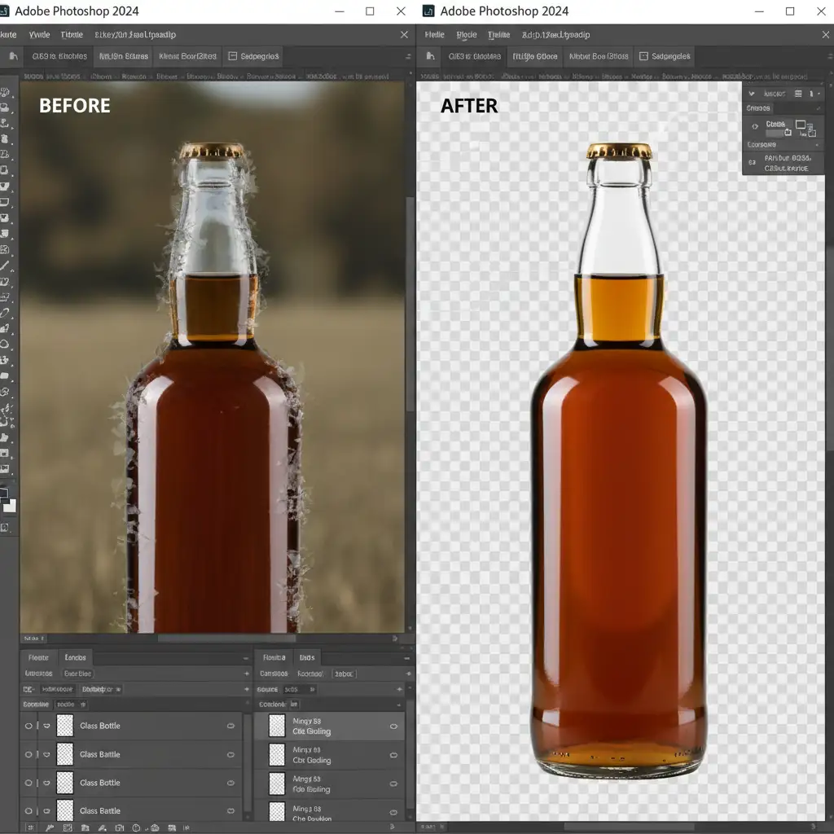Click the wrench icon in the bottom layers toolbar
Viewport: 834px width, 834px height.
point(50,827)
